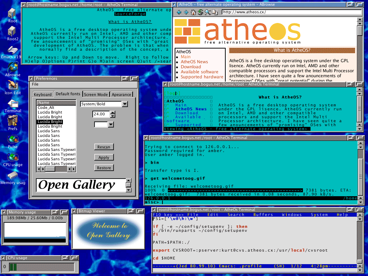Decrease font size with the down stepper arrow

pyautogui.click(x=113, y=116)
